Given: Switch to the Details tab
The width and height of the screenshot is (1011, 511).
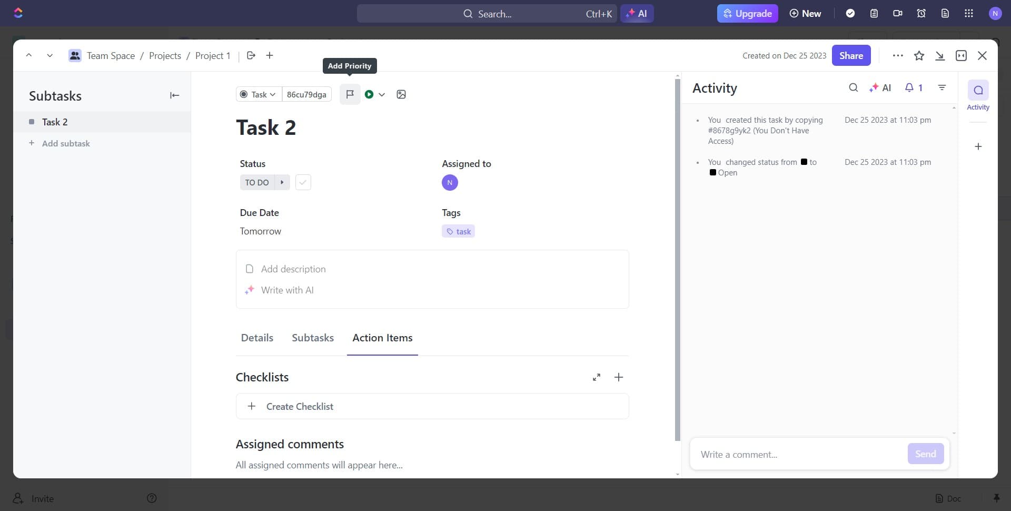Looking at the screenshot, I should [x=257, y=338].
